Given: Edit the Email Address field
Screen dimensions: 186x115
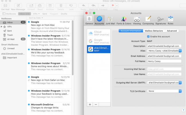Looking at the screenshot, I should (165, 56).
